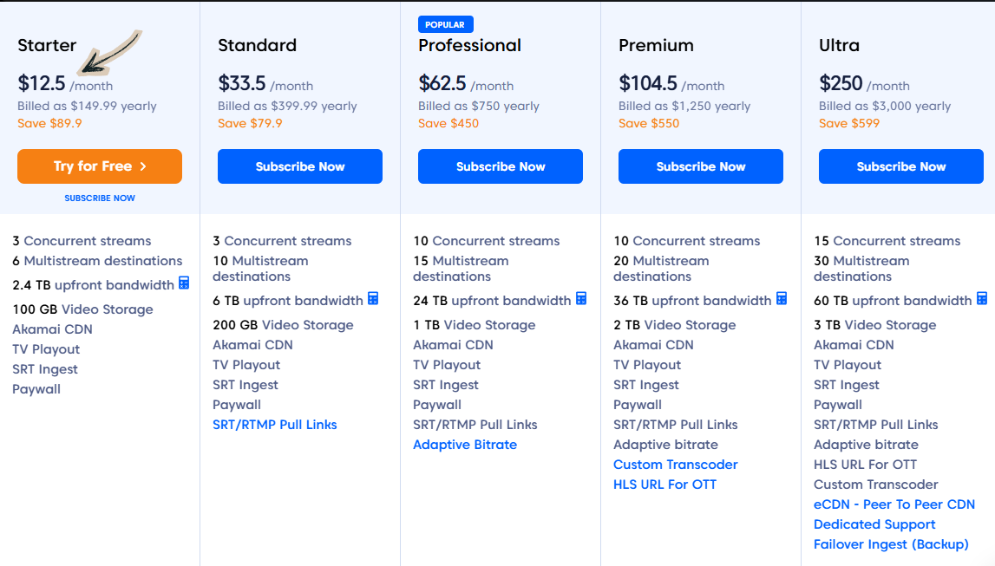995x566 pixels.
Task: Click Subscribe Now in the Ultra column
Action: point(900,166)
